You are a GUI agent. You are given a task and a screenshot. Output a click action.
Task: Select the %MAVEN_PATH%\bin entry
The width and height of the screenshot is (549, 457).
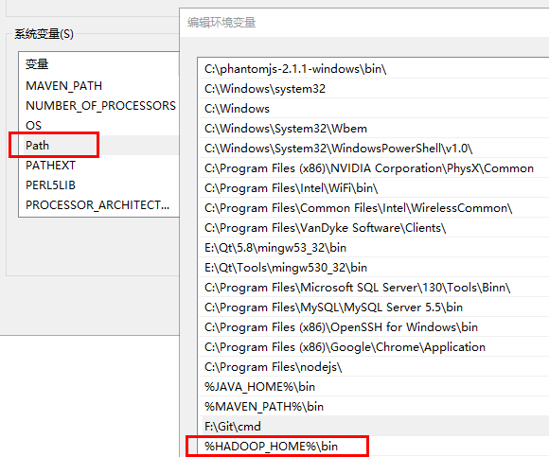[x=374, y=407]
